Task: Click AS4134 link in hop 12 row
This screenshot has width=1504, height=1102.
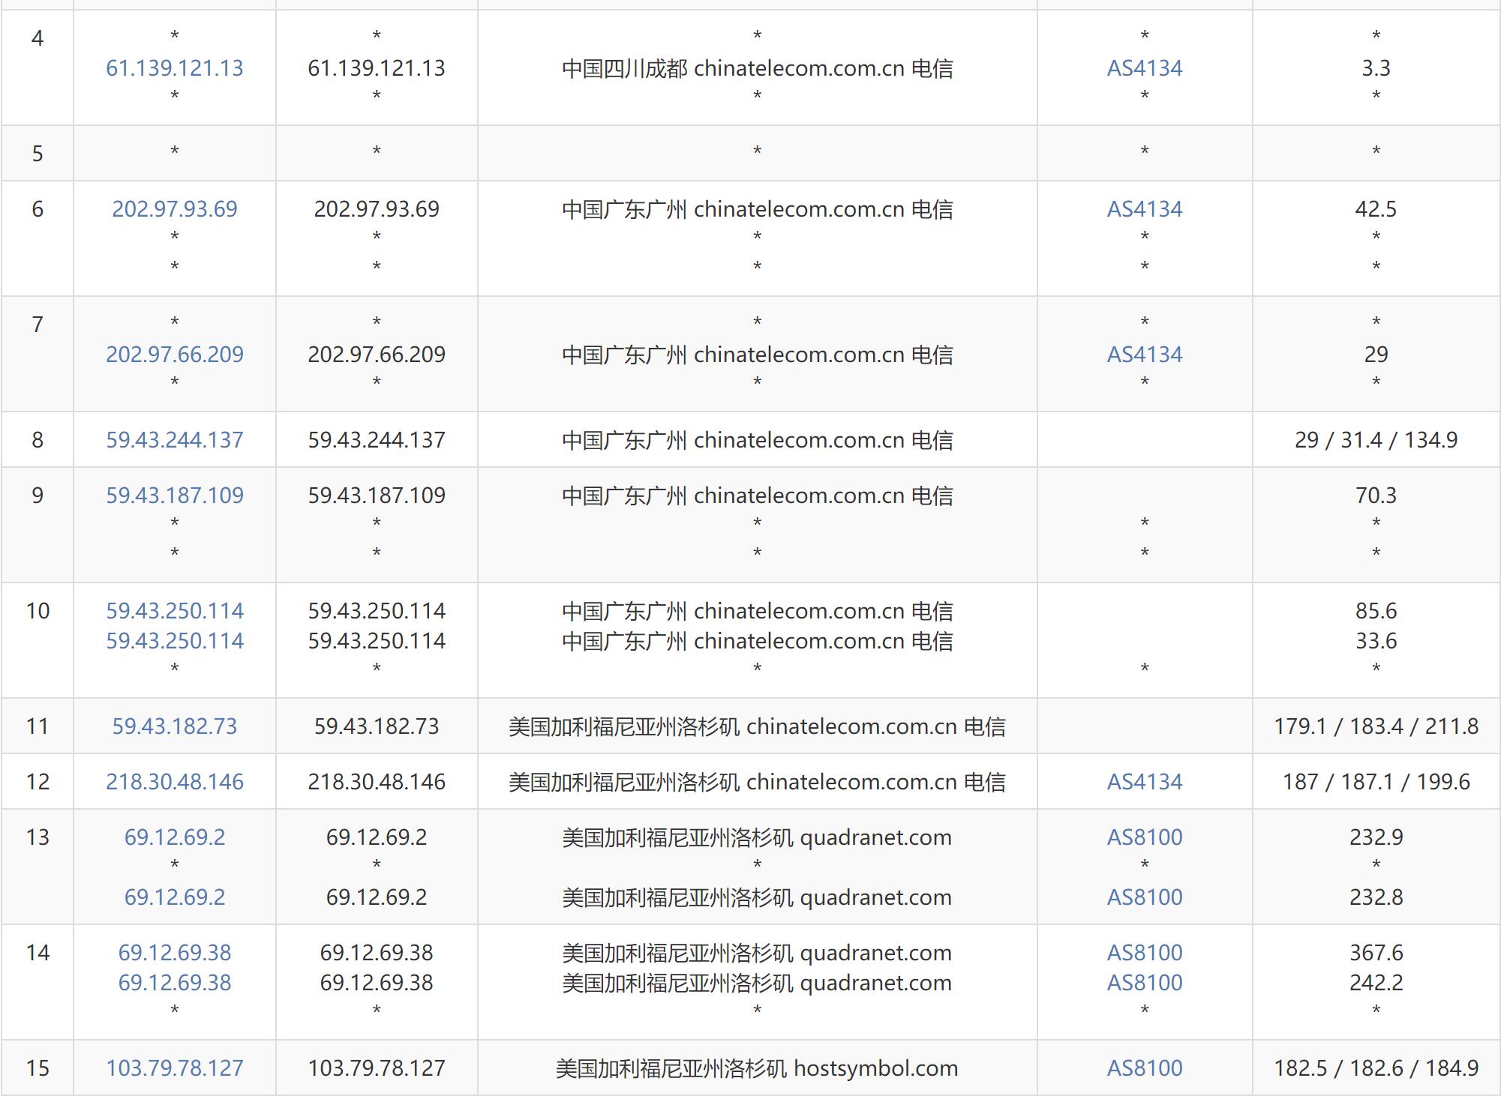Action: pyautogui.click(x=1145, y=782)
